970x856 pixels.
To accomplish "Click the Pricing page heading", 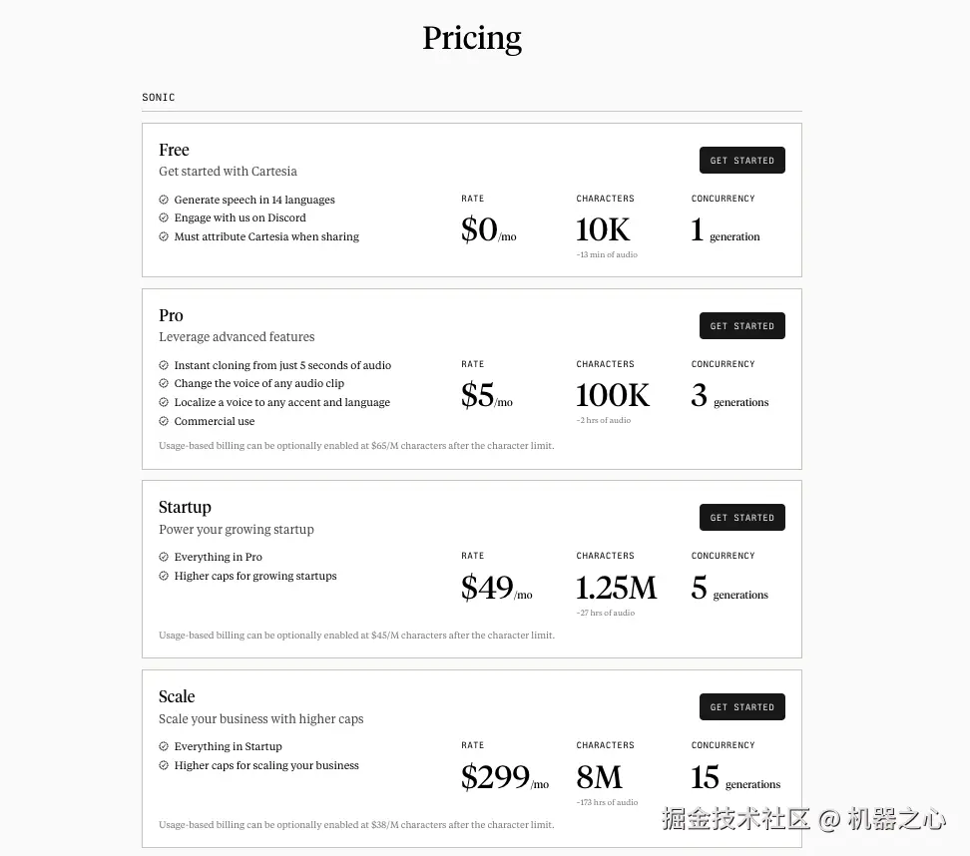I will pyautogui.click(x=472, y=38).
